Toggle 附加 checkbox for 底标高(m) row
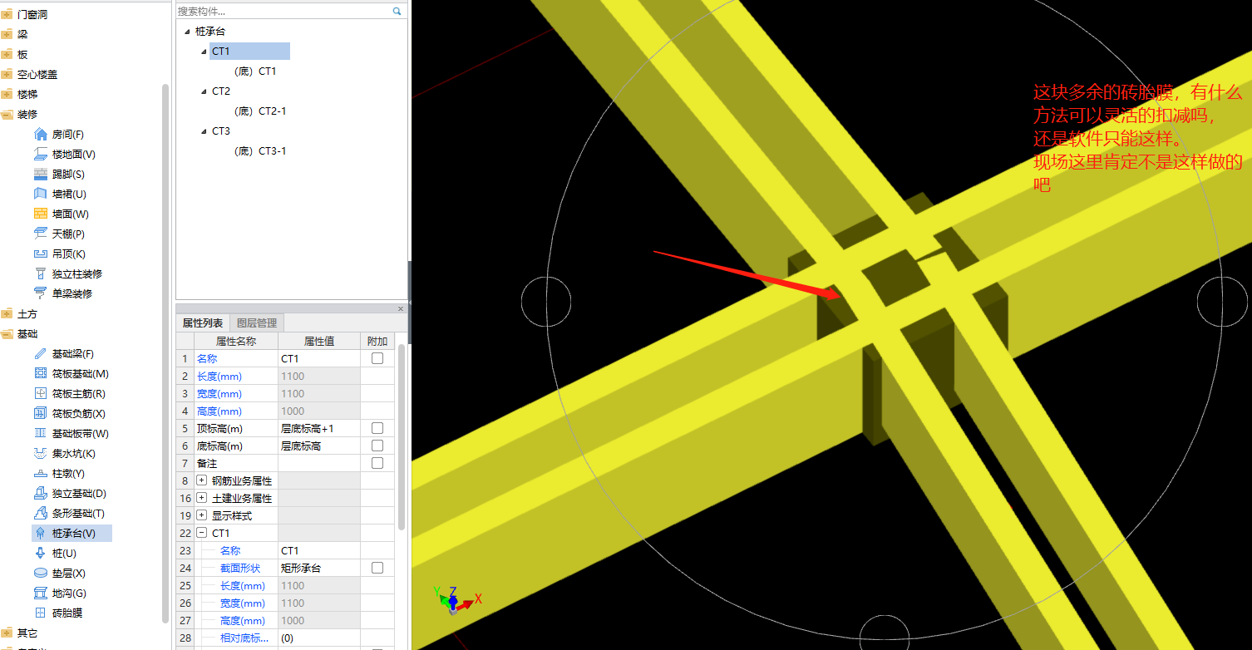The image size is (1252, 650). tap(377, 446)
